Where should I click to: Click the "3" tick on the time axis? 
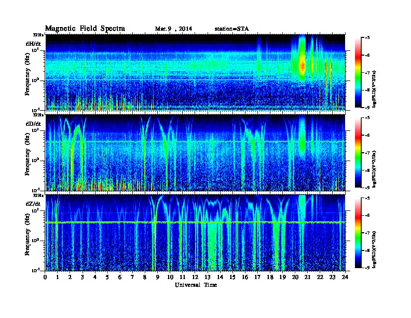83,277
